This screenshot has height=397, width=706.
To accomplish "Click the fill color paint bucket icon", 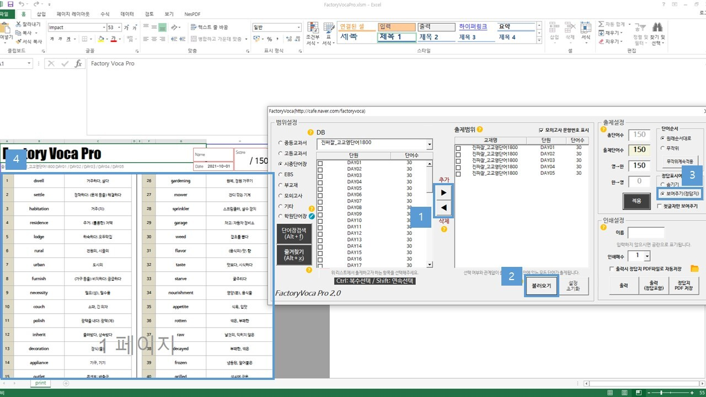I will (x=101, y=39).
